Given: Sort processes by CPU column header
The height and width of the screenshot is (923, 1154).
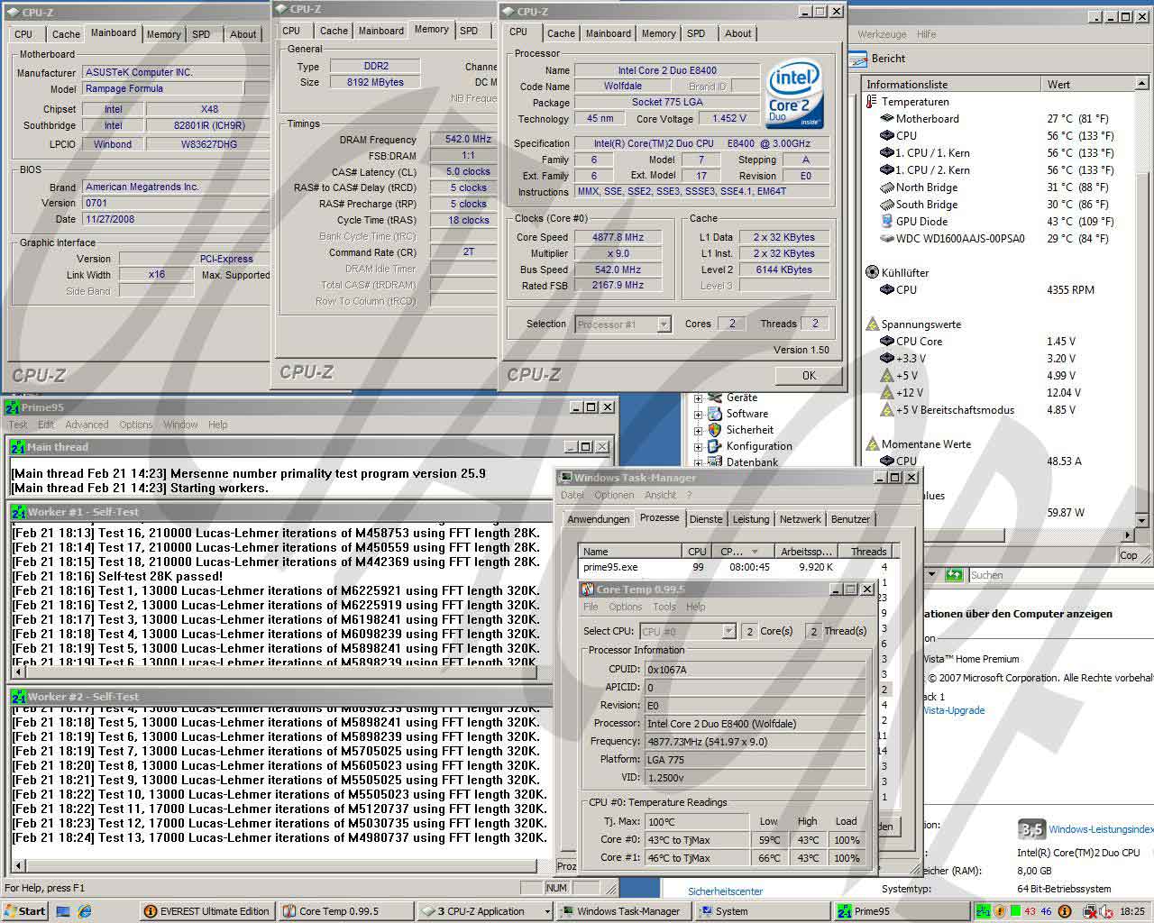Looking at the screenshot, I should point(696,551).
